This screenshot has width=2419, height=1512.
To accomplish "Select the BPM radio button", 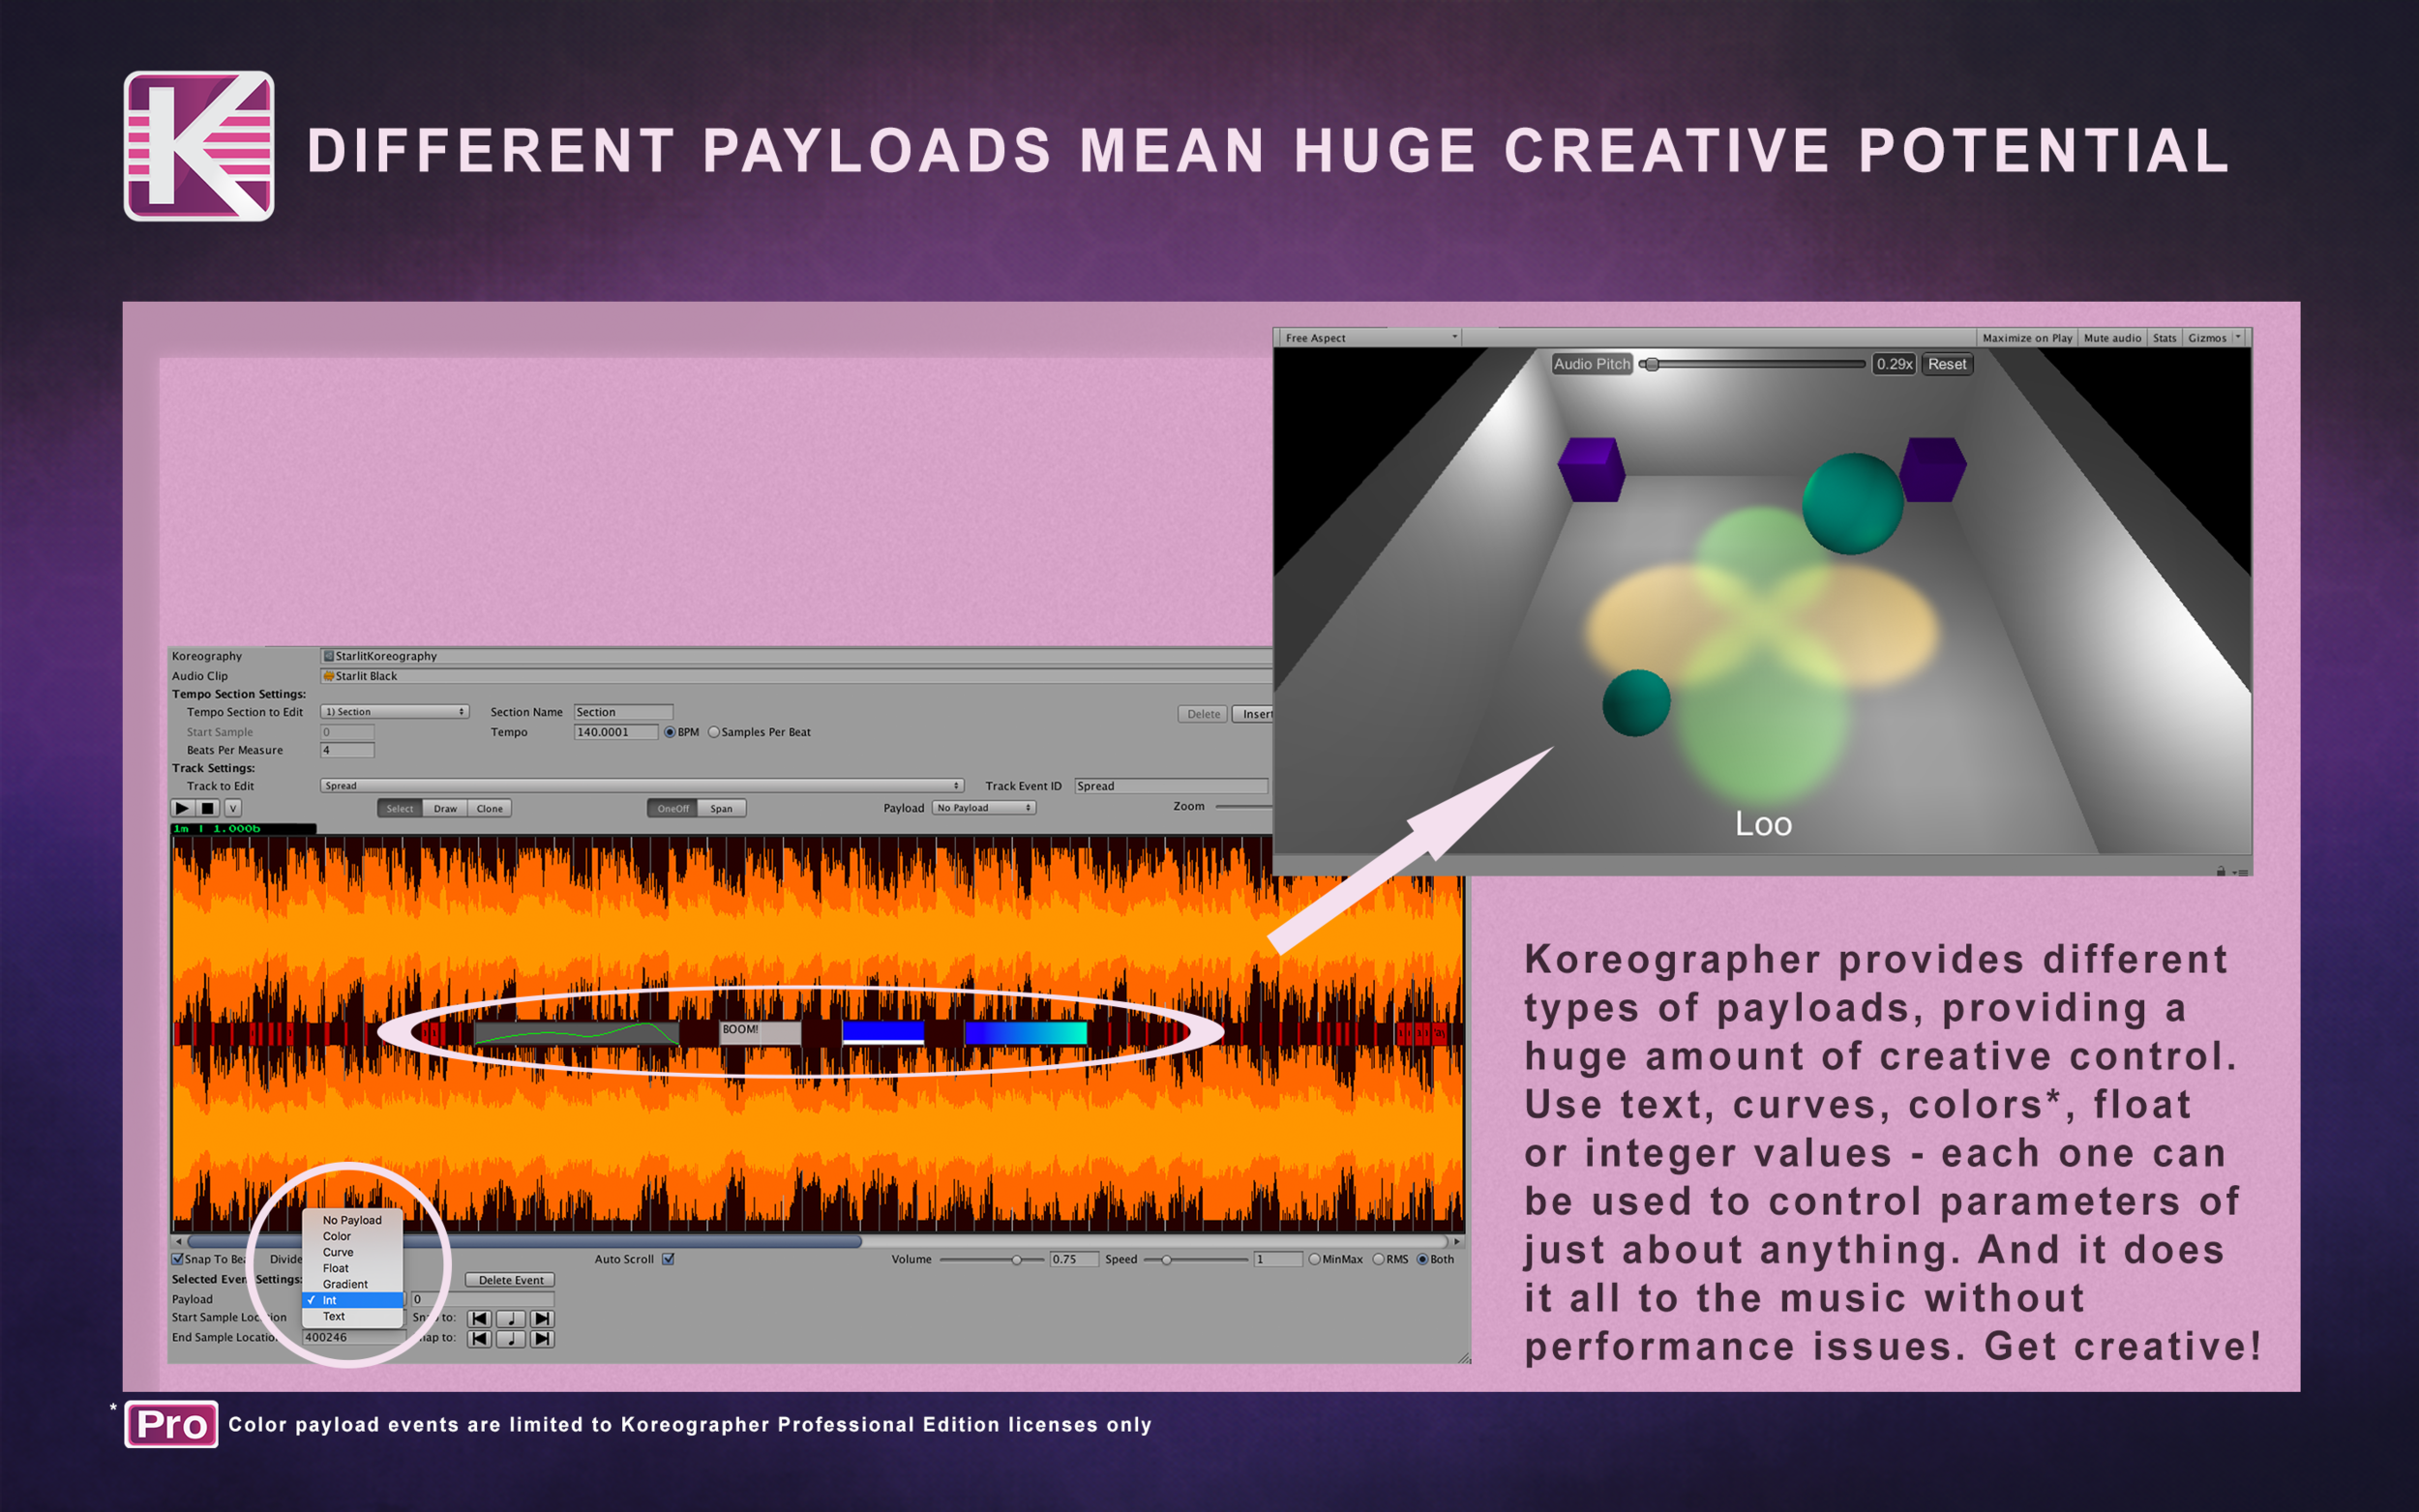I will (x=670, y=732).
